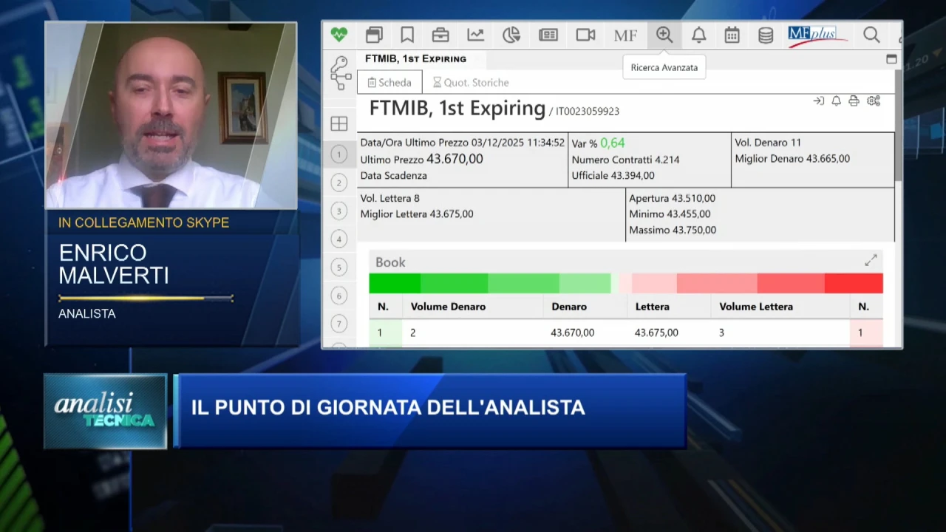Click the Var % 0,64 value
The width and height of the screenshot is (946, 532).
(613, 143)
